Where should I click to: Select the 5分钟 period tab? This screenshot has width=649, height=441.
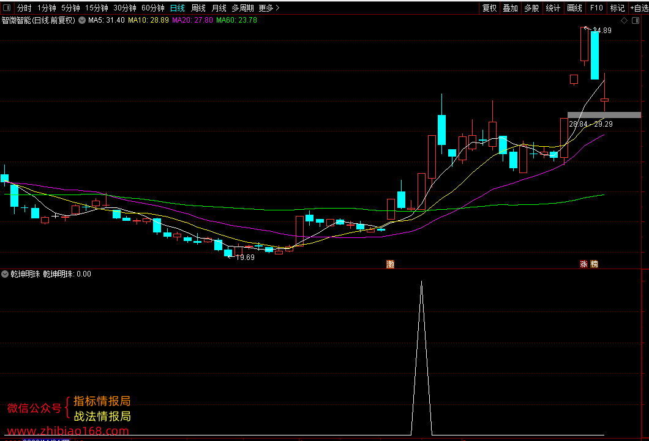[x=70, y=8]
